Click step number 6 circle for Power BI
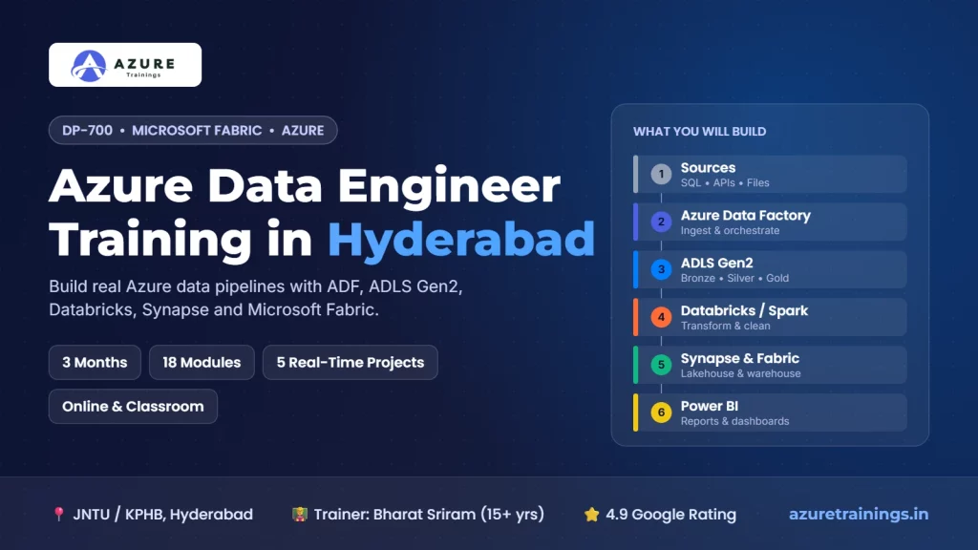Viewport: 978px width, 550px height. tap(661, 412)
